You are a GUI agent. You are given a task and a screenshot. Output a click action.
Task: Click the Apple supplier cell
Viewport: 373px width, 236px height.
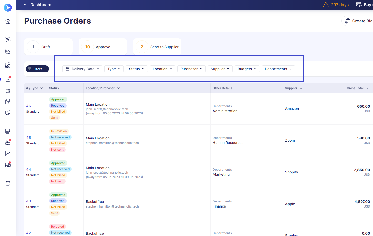pyautogui.click(x=290, y=204)
